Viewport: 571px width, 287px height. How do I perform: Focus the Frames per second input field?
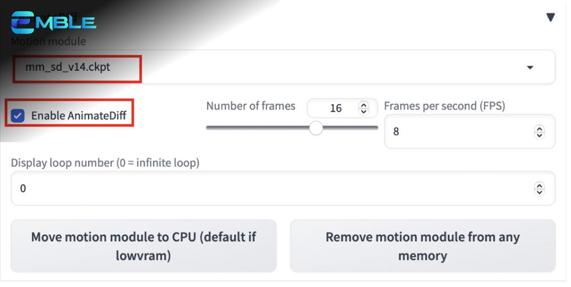pyautogui.click(x=470, y=132)
